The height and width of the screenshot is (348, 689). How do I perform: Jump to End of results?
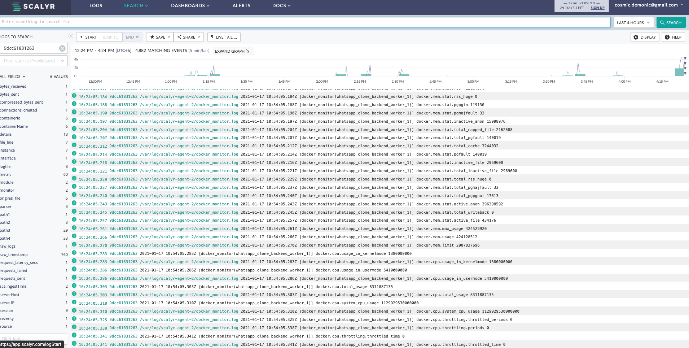click(132, 37)
